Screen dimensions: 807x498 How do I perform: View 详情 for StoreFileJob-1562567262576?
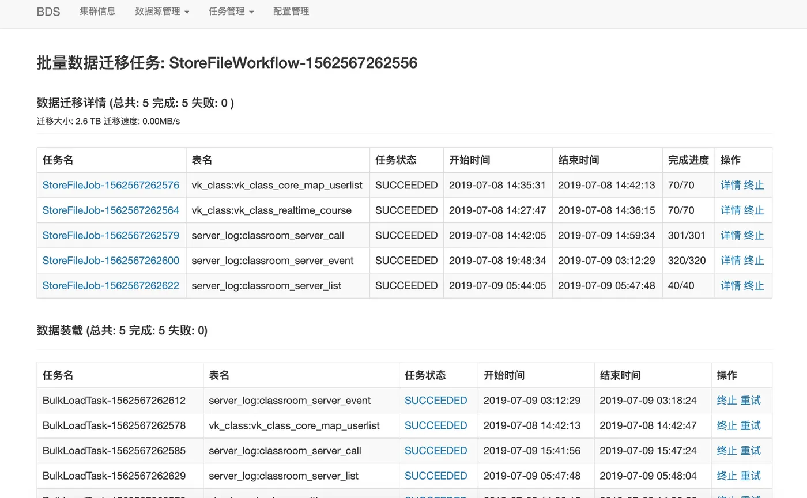(730, 185)
